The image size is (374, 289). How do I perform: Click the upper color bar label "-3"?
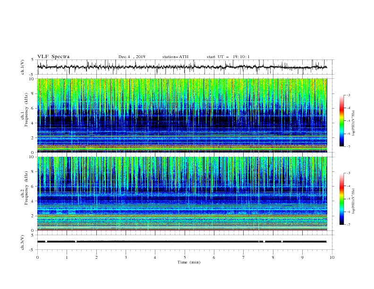pyautogui.click(x=348, y=95)
